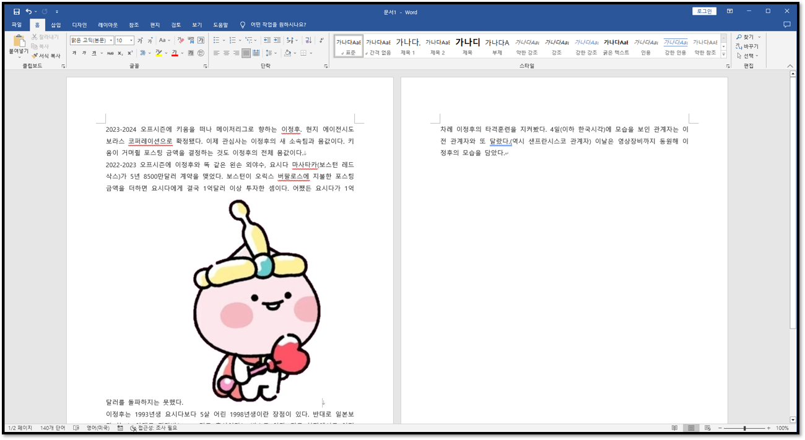Click the Strikethrough icon
Screen dimensions: 805x440
pos(110,53)
